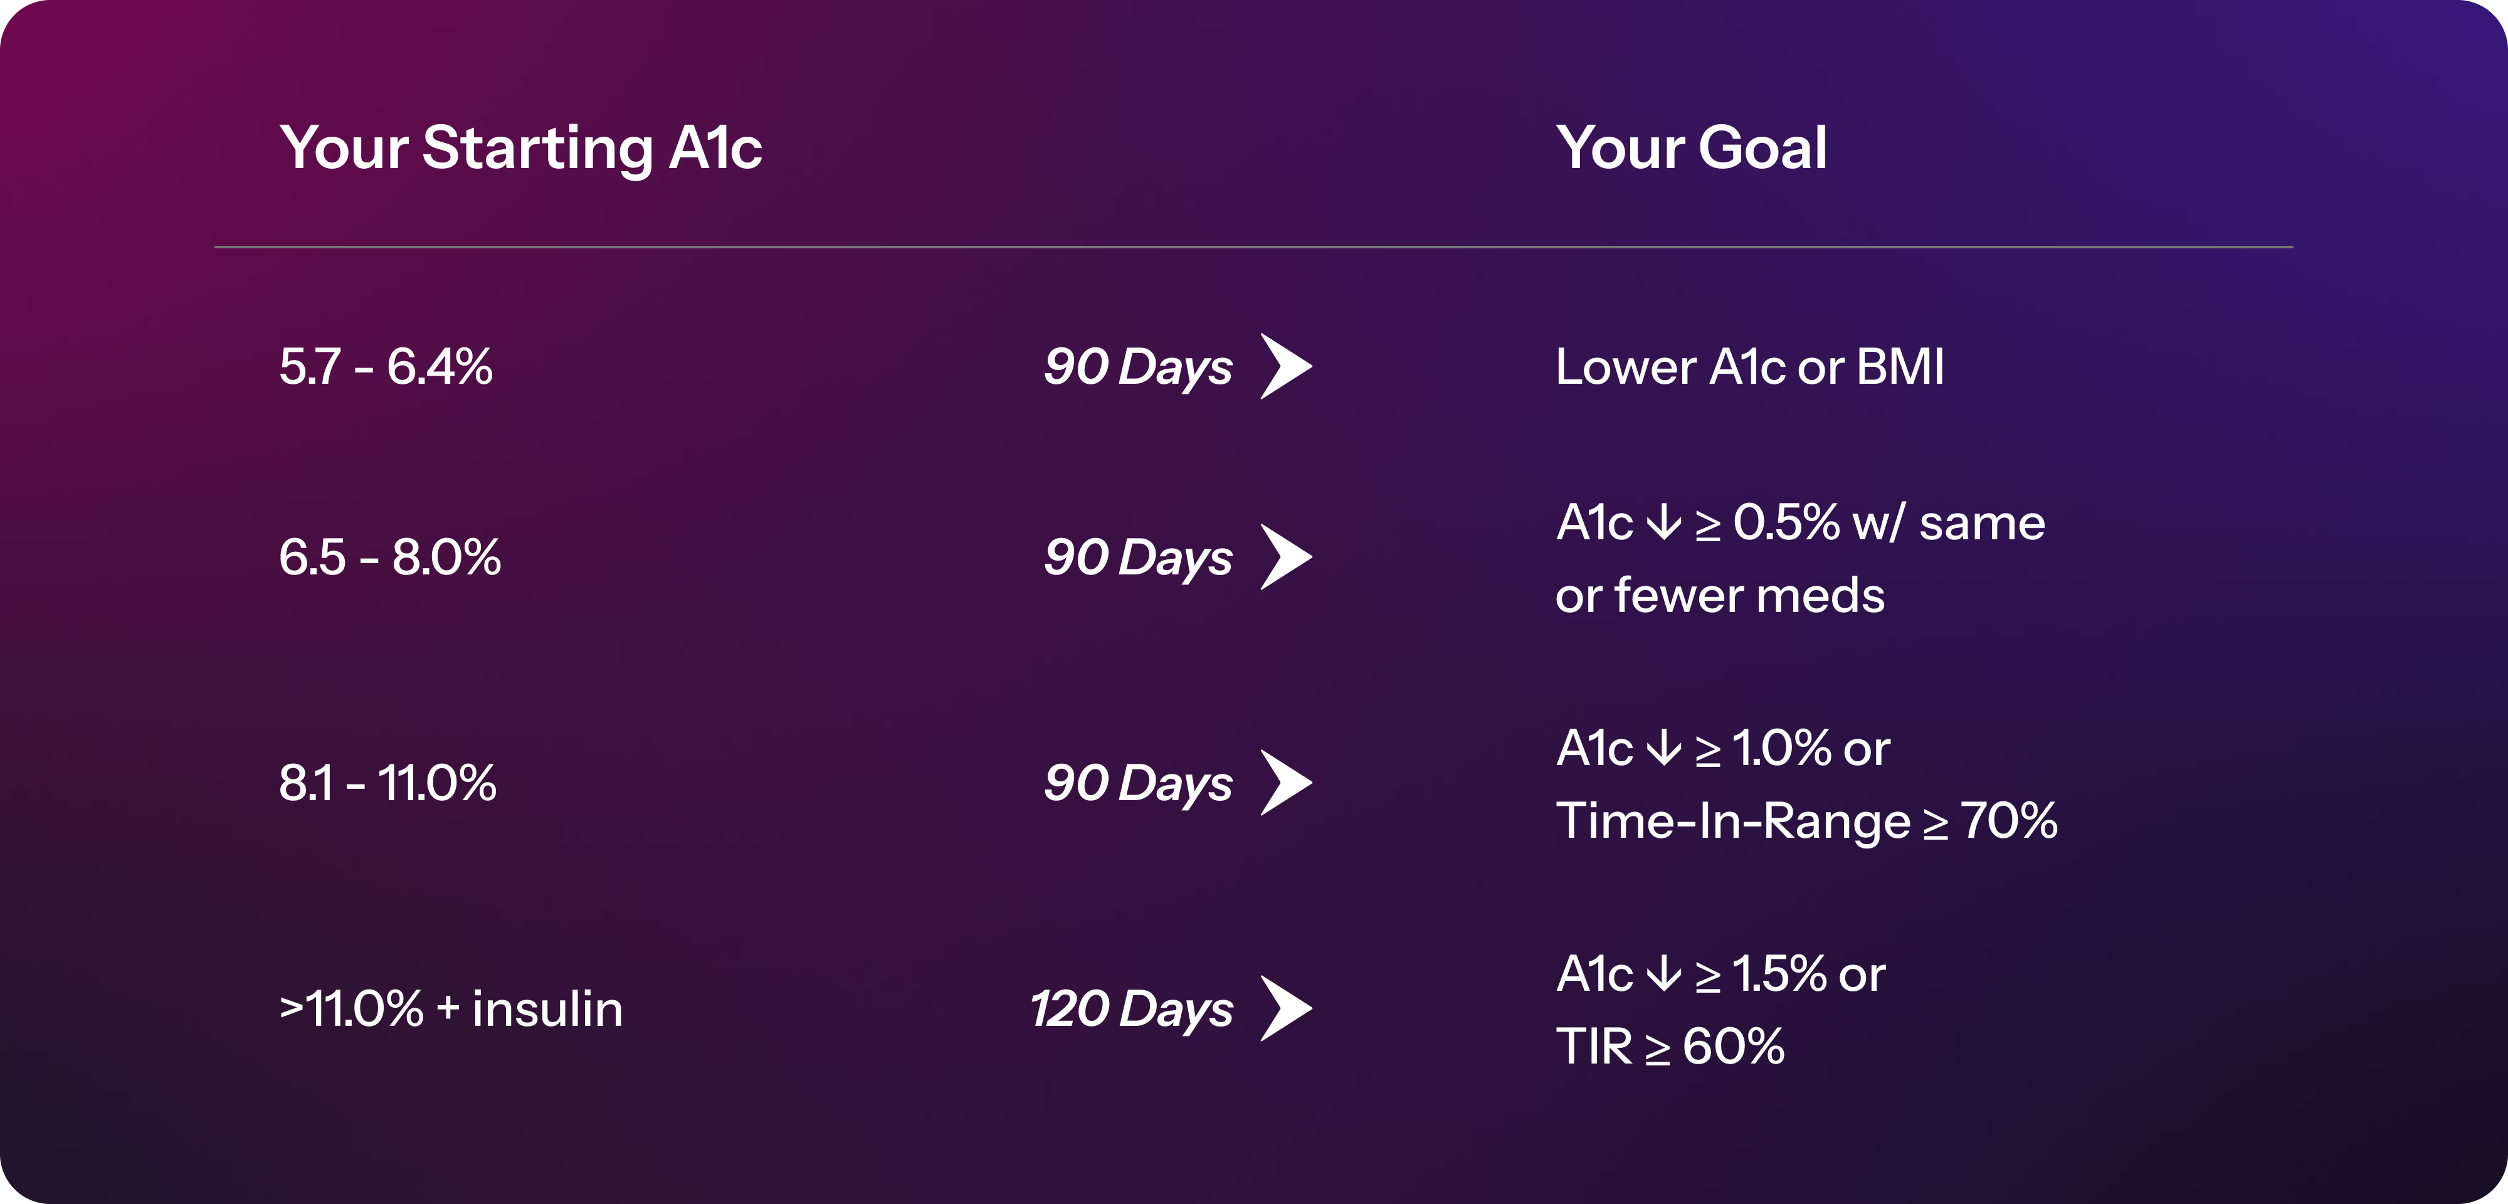Click the Lower A1c or BMI goal

coord(1749,366)
